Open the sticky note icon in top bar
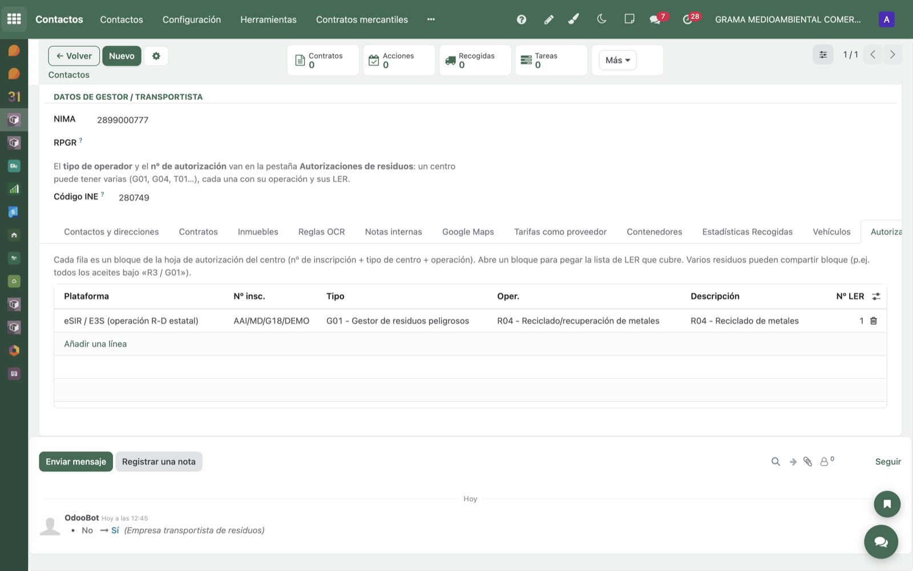This screenshot has width=913, height=571. [629, 19]
